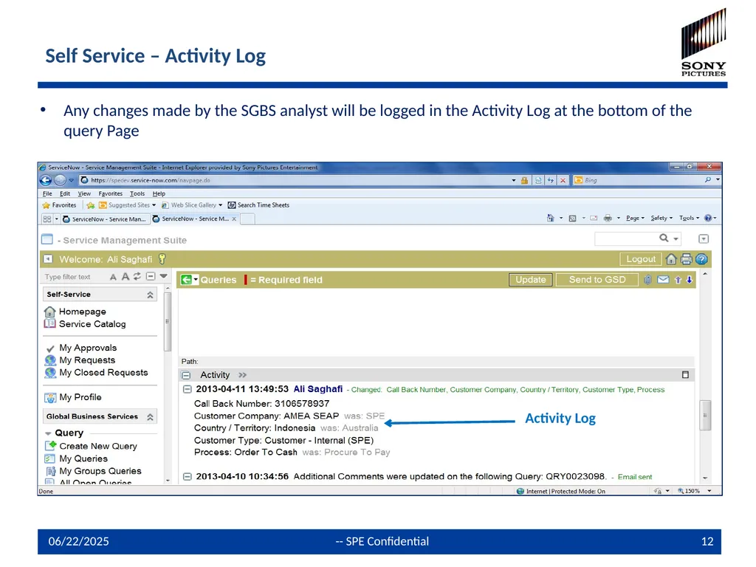Image resolution: width=756 pixels, height=567 pixels.
Task: Open My Queries link
Action: tap(83, 459)
